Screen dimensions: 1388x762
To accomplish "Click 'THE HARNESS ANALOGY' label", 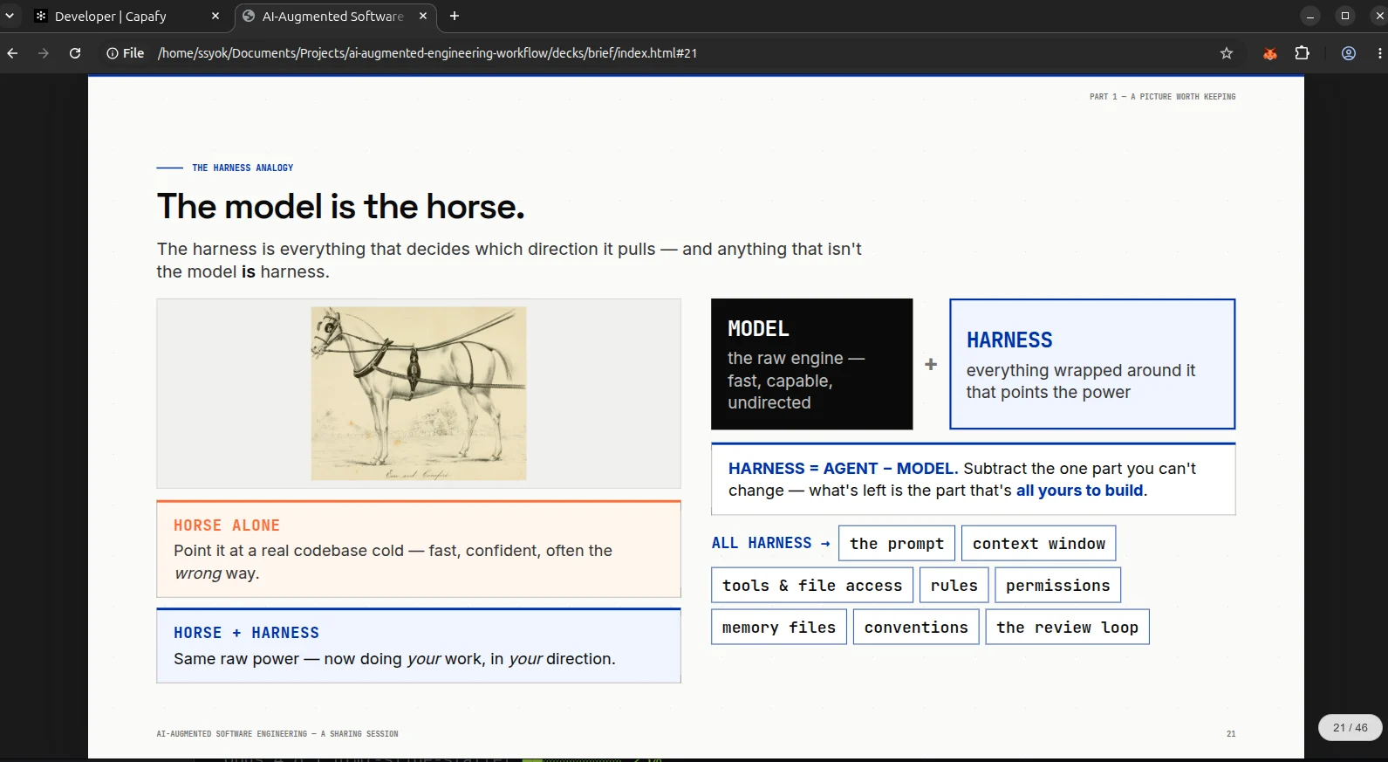I will click(243, 168).
